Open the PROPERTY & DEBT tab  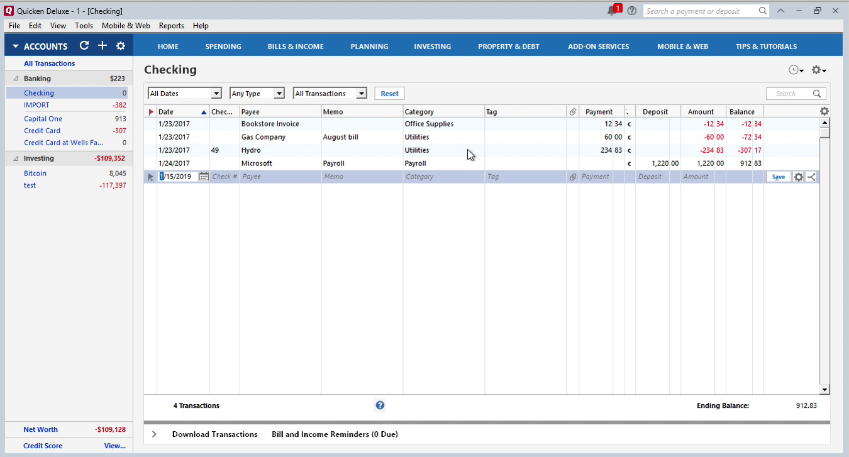click(x=509, y=47)
